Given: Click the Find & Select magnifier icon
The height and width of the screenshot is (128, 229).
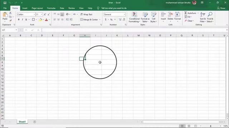Looking at the screenshot, I should point(210,14).
